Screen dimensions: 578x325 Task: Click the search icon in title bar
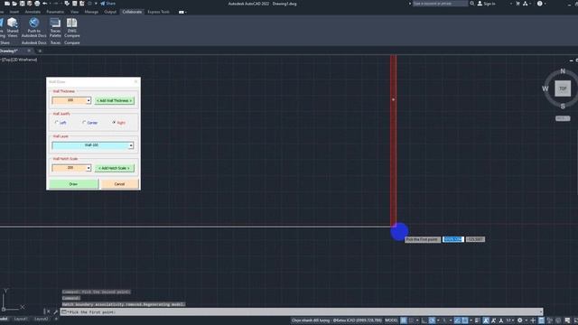click(x=472, y=4)
